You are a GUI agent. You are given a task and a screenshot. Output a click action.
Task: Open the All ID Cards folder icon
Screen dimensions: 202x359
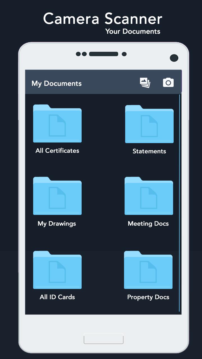57,270
